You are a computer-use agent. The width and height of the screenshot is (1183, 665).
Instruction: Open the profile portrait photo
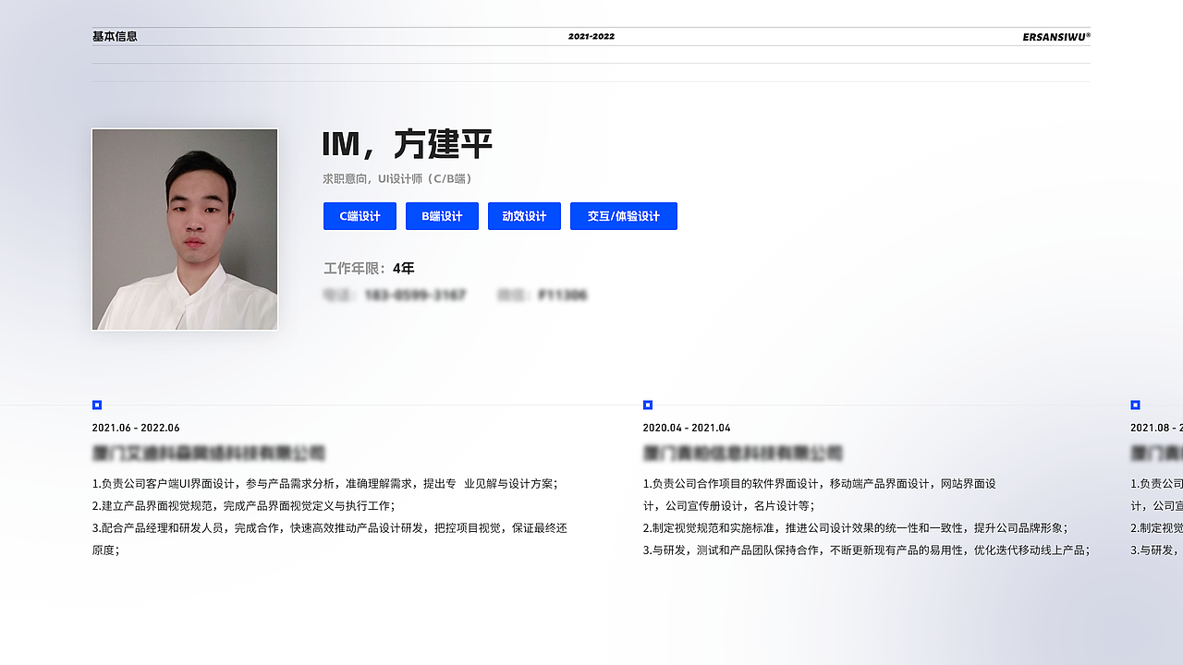[185, 229]
